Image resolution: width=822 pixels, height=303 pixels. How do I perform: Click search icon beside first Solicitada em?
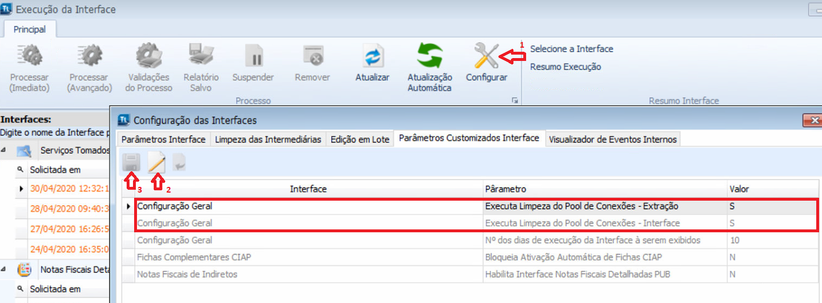(20, 170)
